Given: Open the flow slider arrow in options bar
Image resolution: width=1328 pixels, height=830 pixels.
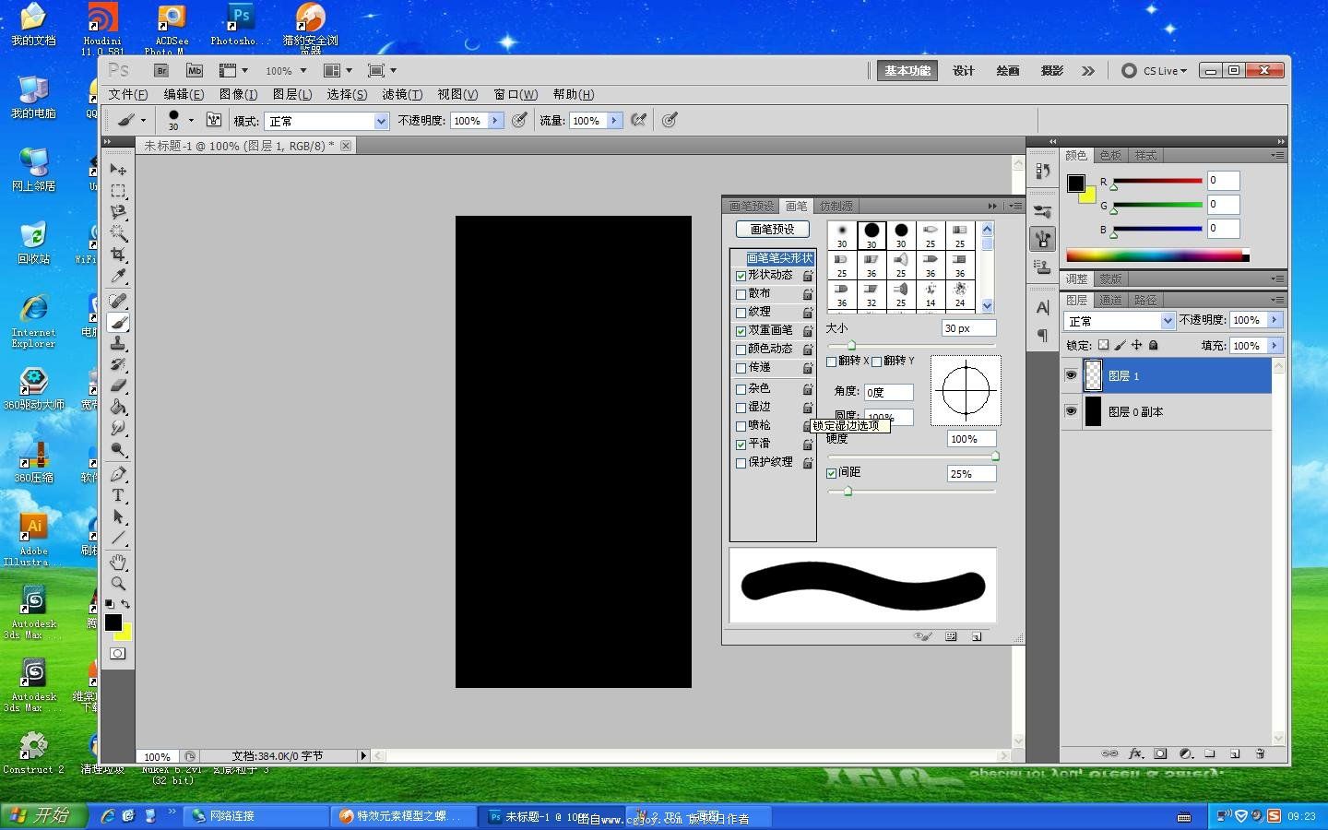Looking at the screenshot, I should tap(613, 120).
